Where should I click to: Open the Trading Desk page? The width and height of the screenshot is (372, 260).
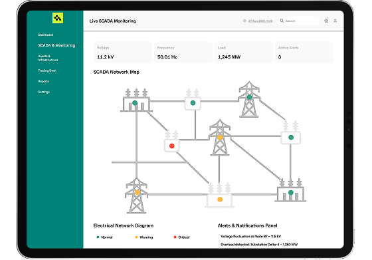pos(47,70)
